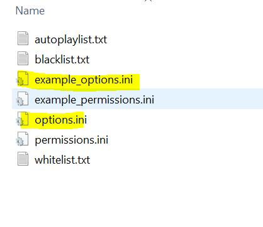Select the whitelist.txt file name
Viewport: 263px width, 227px height.
(62, 160)
